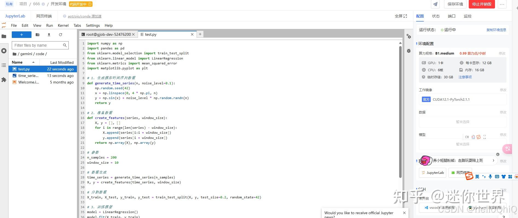Image resolution: width=518 pixels, height=218 pixels.
Task: Dismiss the Jupyter news notification
Action: tap(404, 213)
